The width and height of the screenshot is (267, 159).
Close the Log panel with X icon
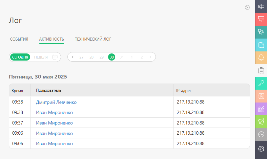pos(247,7)
